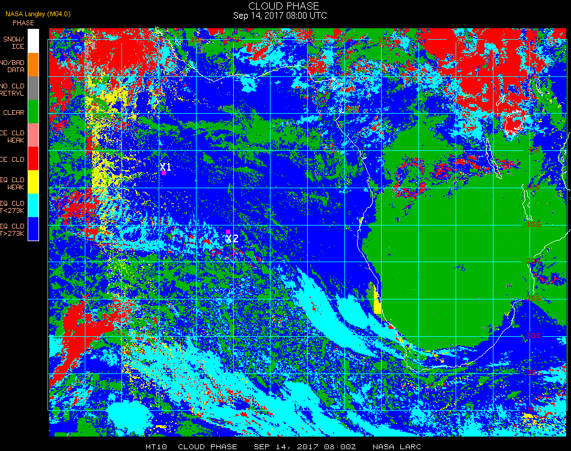Click the green CLEAR legend swatch
This screenshot has height=451, width=571.
pos(33,111)
